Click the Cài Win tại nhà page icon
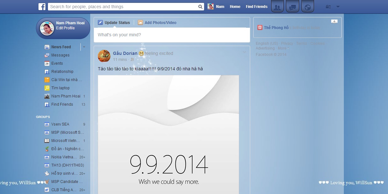388x194 pixels. click(x=47, y=80)
